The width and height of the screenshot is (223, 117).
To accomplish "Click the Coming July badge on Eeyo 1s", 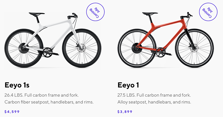I will (94, 11).
